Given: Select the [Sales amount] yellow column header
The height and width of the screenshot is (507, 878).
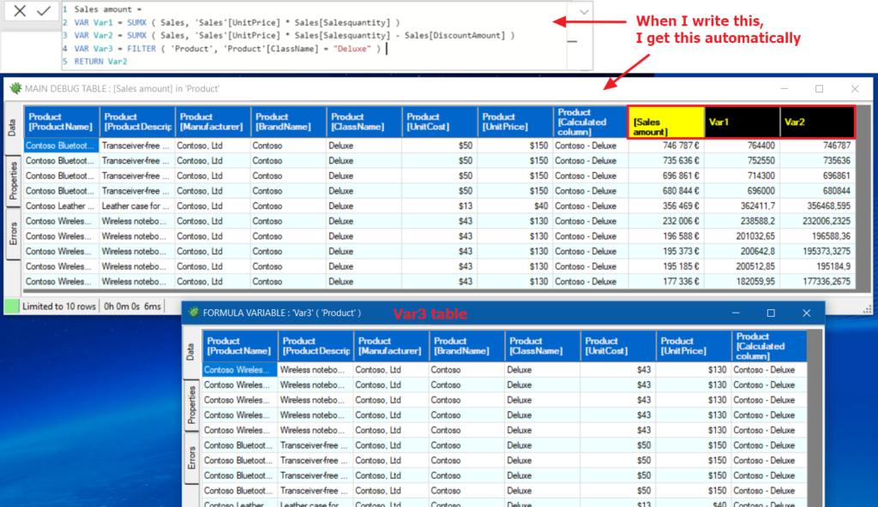Looking at the screenshot, I should coord(666,122).
